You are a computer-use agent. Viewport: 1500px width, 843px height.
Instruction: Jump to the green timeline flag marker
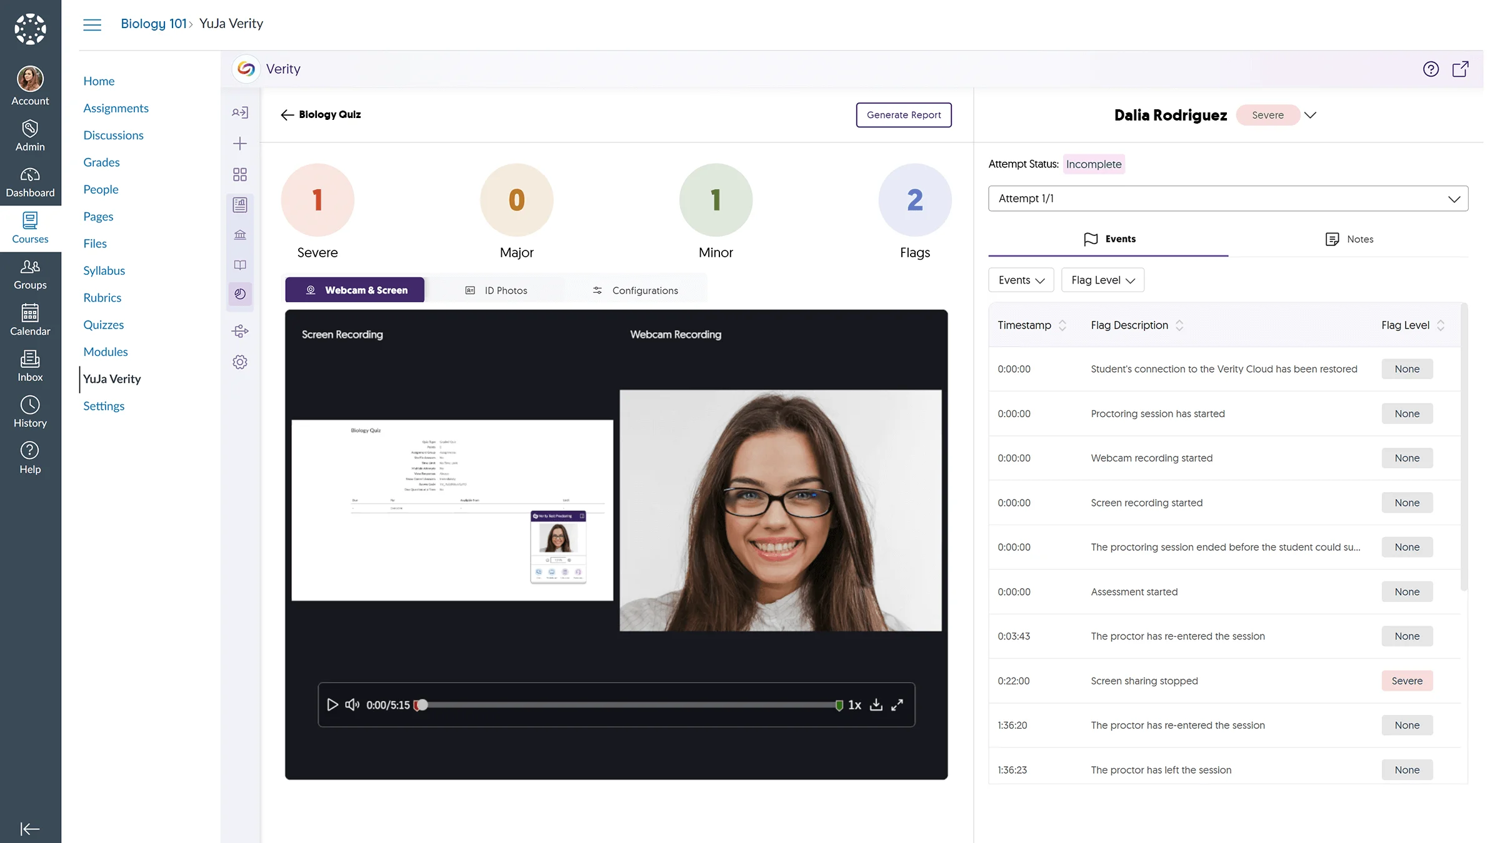click(839, 705)
